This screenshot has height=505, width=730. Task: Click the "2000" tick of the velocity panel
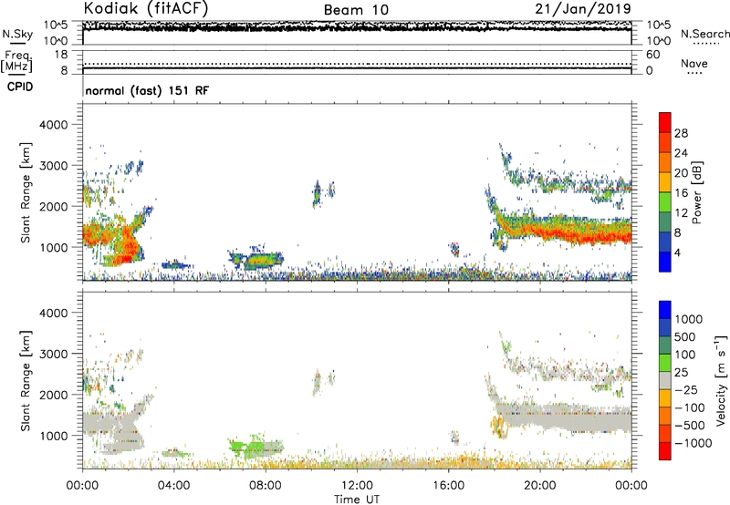(54, 395)
